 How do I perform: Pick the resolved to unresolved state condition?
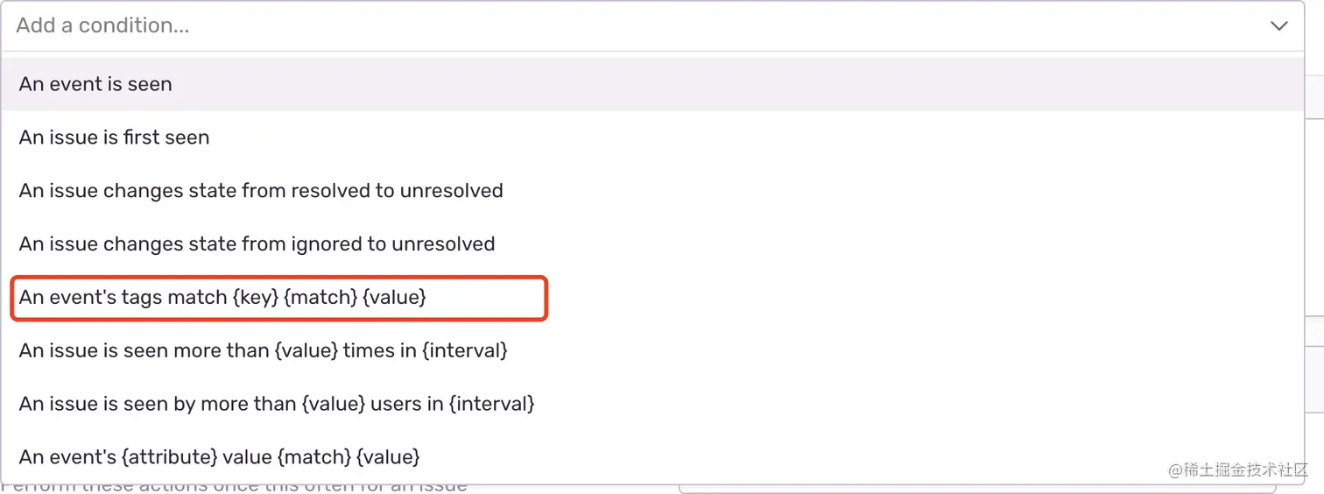click(x=261, y=191)
